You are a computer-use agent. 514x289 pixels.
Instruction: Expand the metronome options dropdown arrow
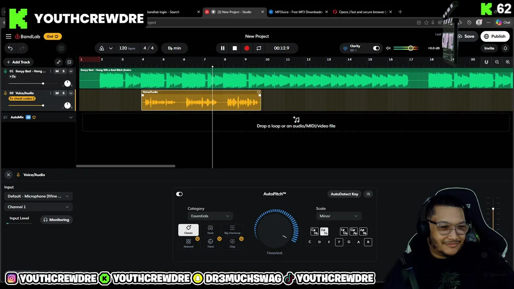point(110,48)
